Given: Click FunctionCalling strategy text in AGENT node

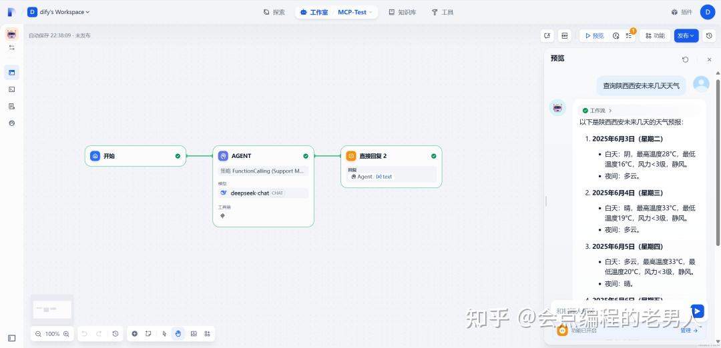Looking at the screenshot, I should (x=263, y=171).
